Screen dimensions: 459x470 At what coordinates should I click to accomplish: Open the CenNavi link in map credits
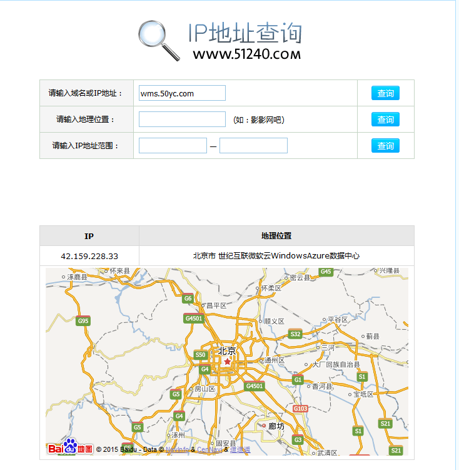pos(209,449)
